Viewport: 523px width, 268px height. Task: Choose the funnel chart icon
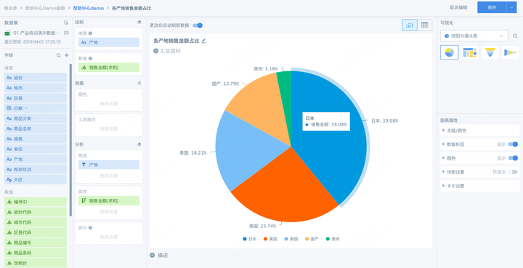click(x=490, y=52)
